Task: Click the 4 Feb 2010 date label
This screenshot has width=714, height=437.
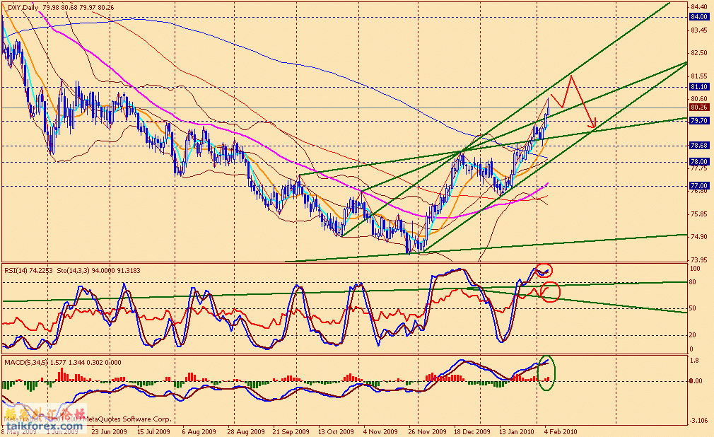Action: tap(560, 431)
